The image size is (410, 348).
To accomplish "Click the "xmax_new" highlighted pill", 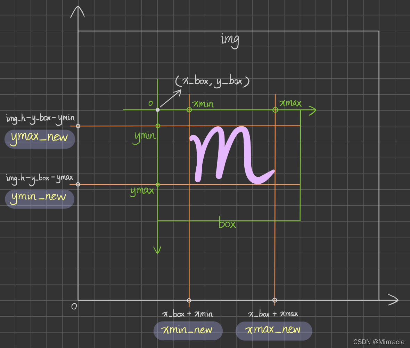I will point(274,331).
